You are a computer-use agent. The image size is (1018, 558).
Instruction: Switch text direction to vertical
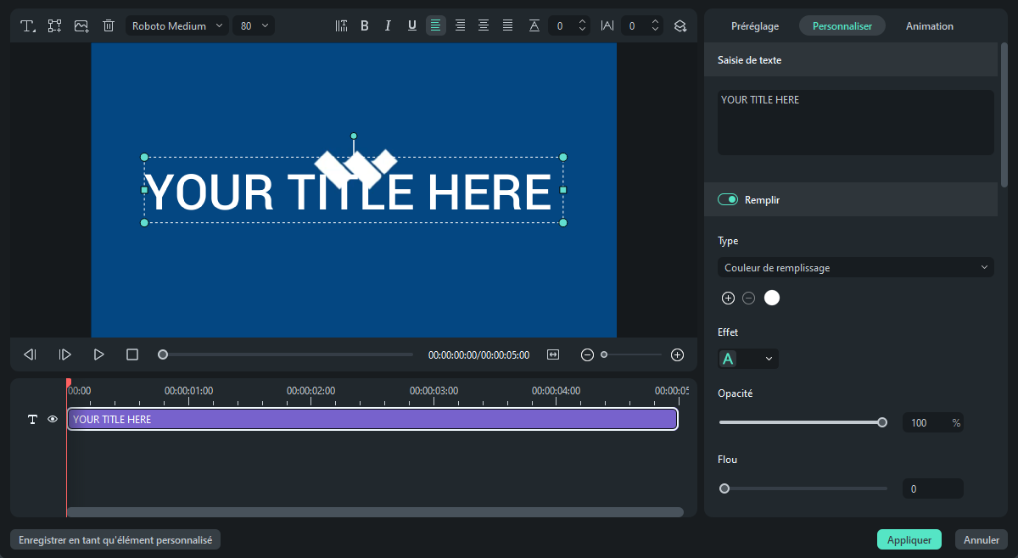341,25
